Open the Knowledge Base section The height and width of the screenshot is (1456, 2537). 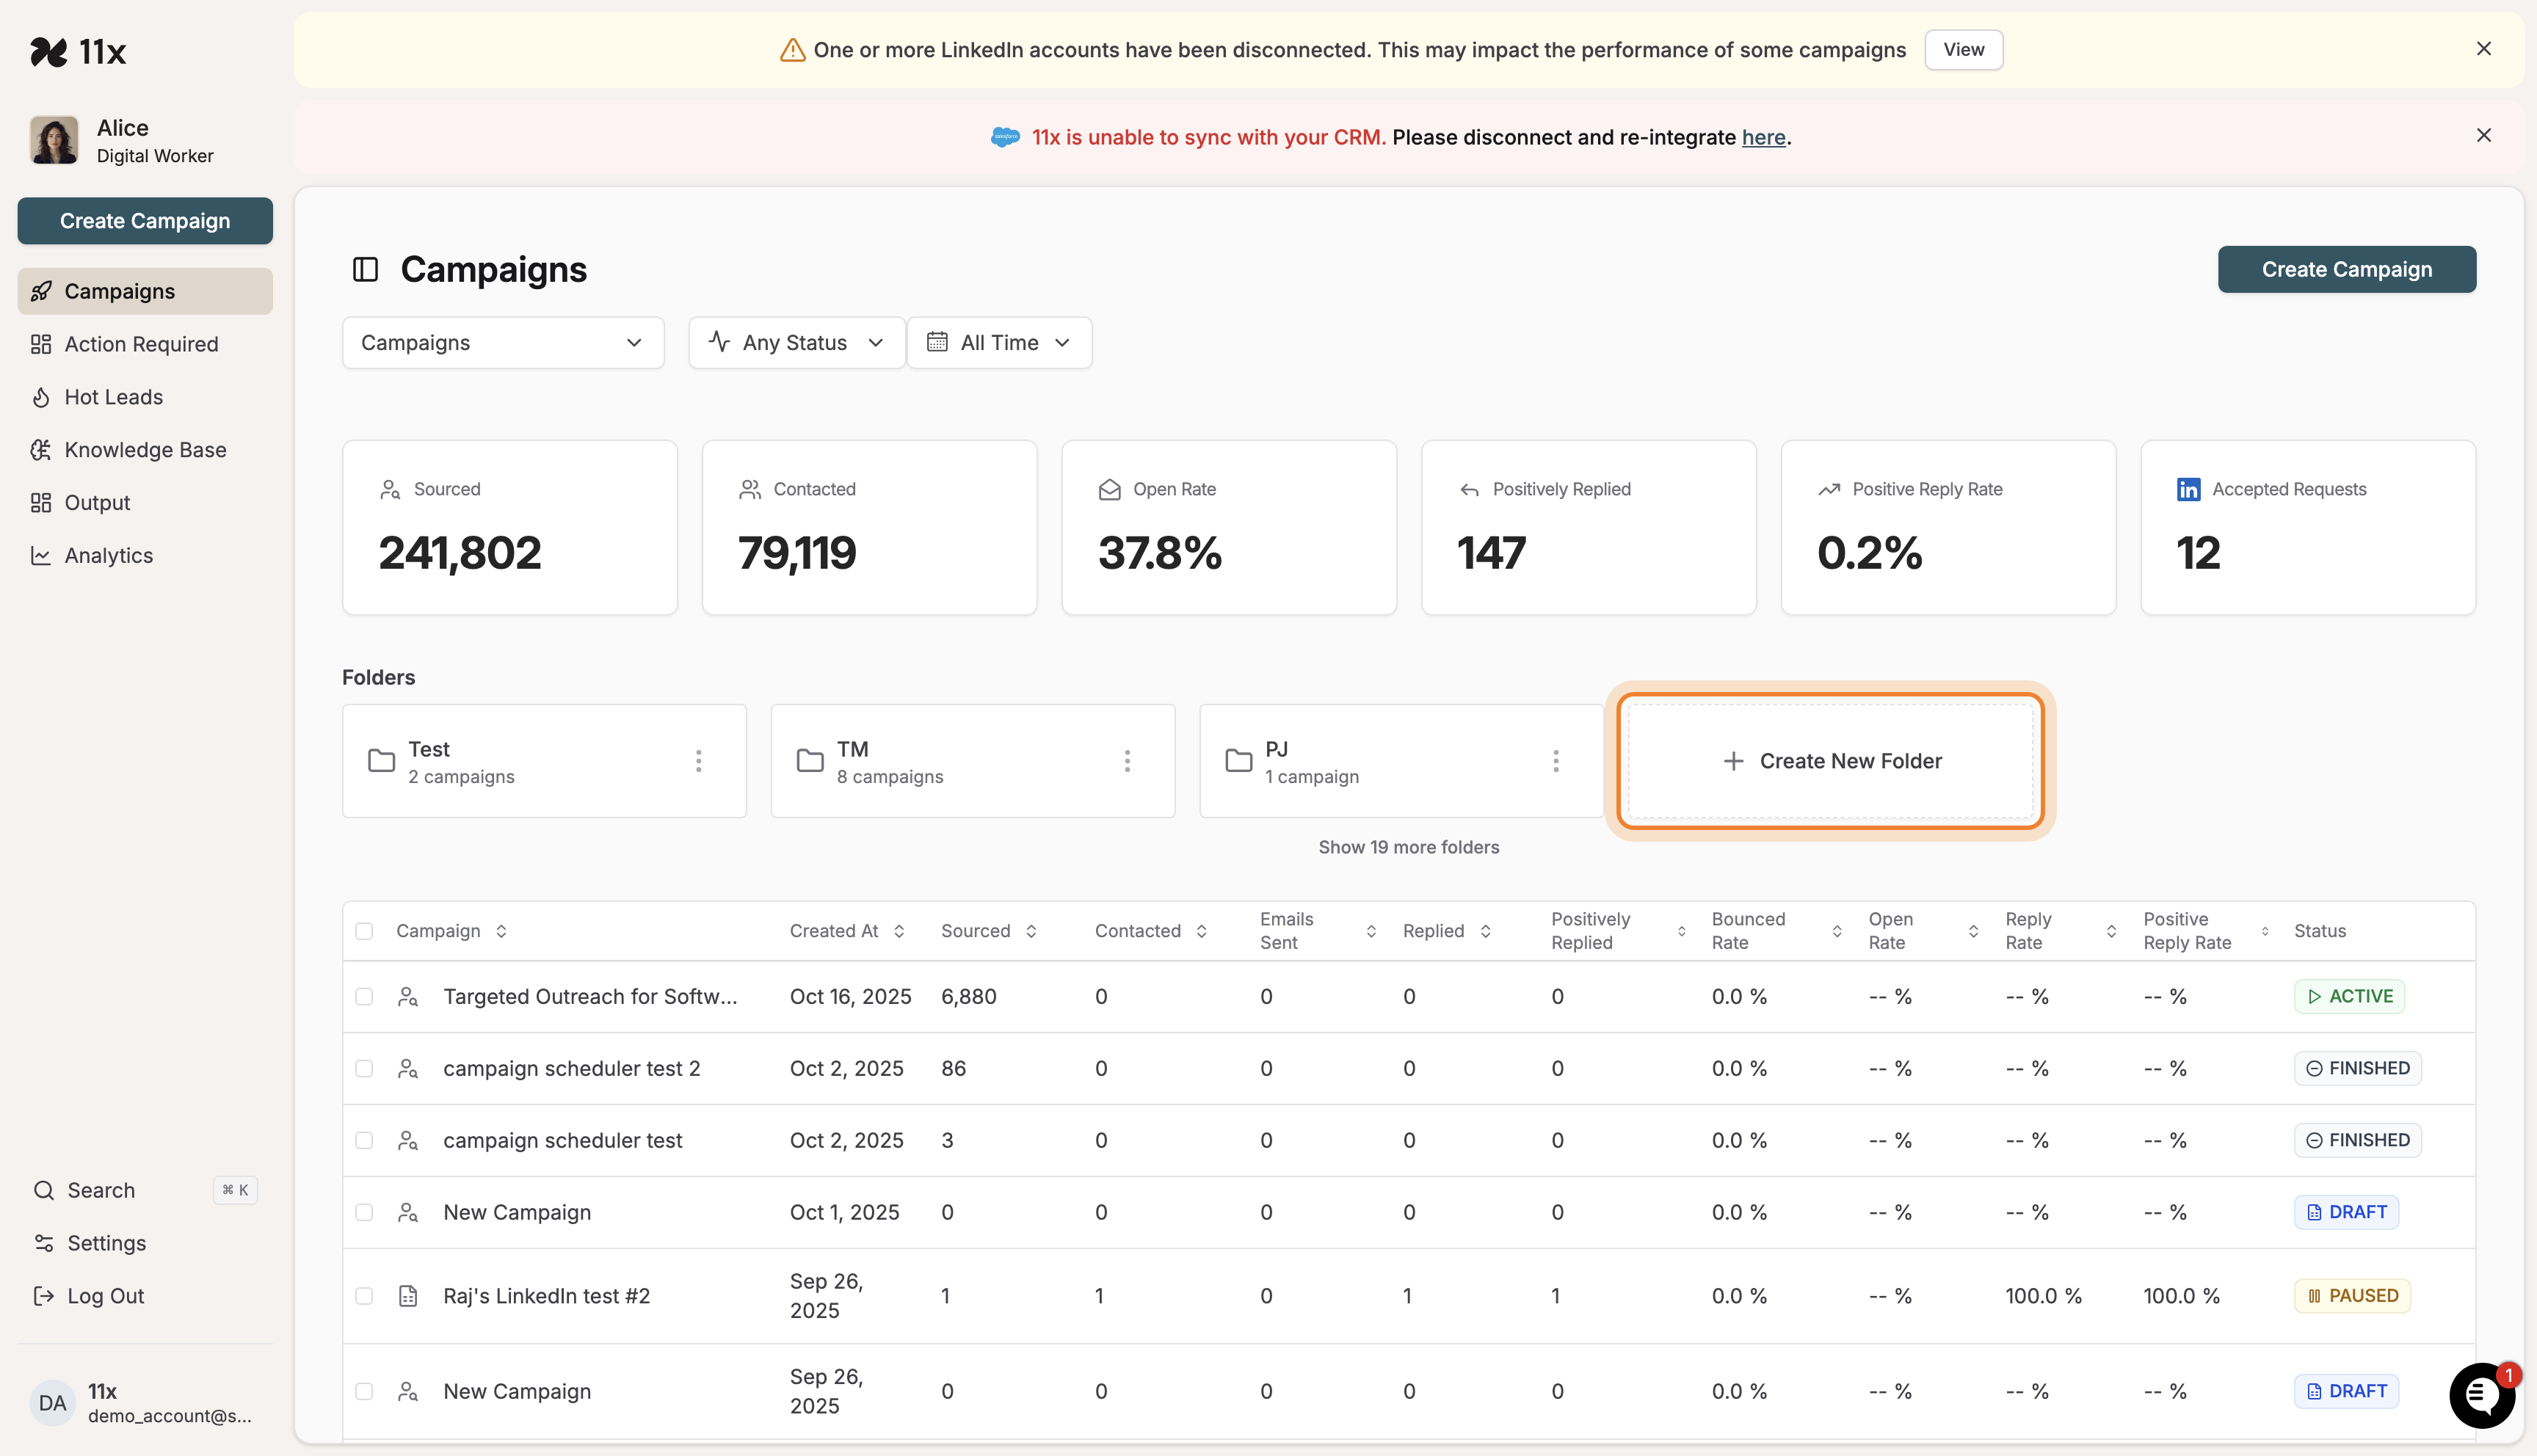[x=145, y=449]
